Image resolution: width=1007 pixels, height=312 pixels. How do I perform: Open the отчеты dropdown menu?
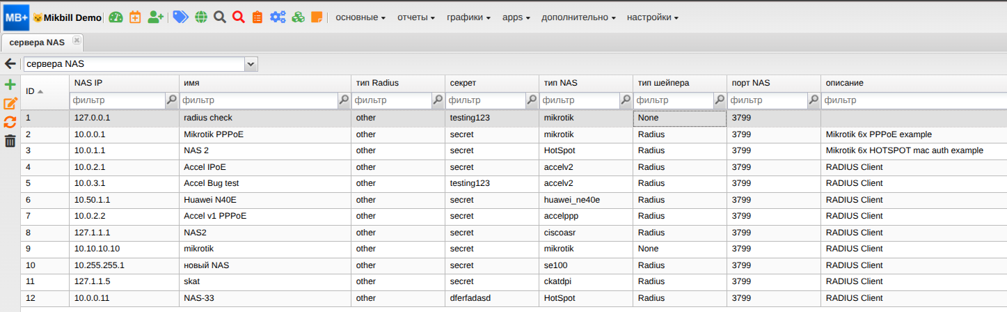click(416, 17)
